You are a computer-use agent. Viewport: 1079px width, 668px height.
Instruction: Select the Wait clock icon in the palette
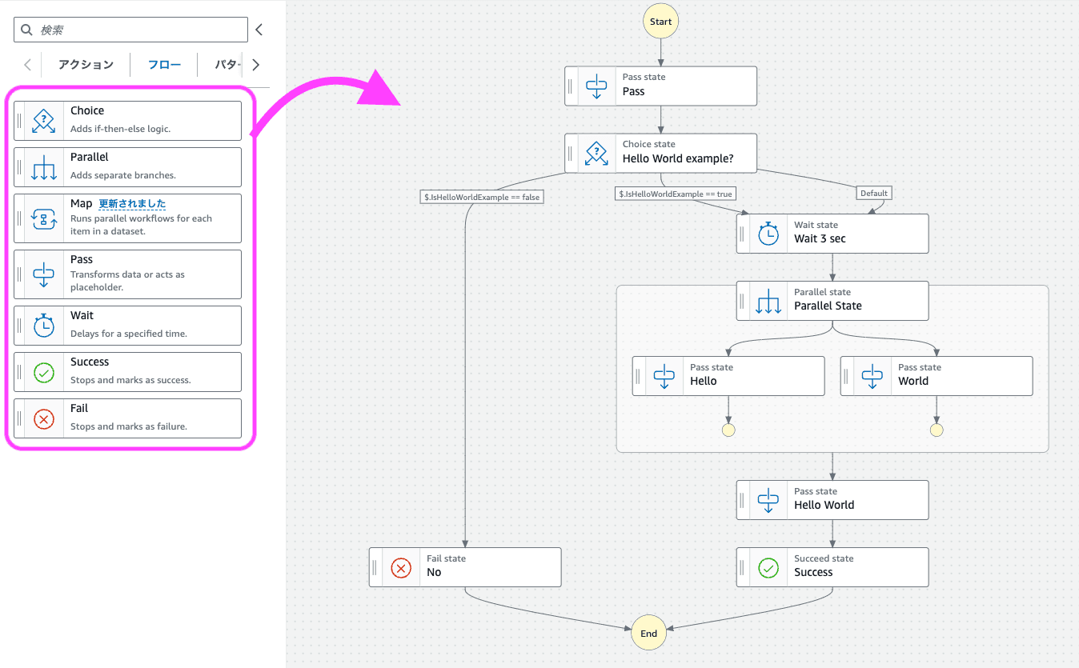coord(43,326)
